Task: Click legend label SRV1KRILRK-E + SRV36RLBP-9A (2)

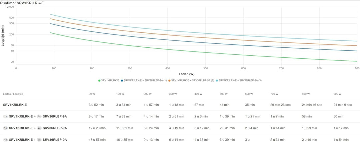Action: pos(193,81)
